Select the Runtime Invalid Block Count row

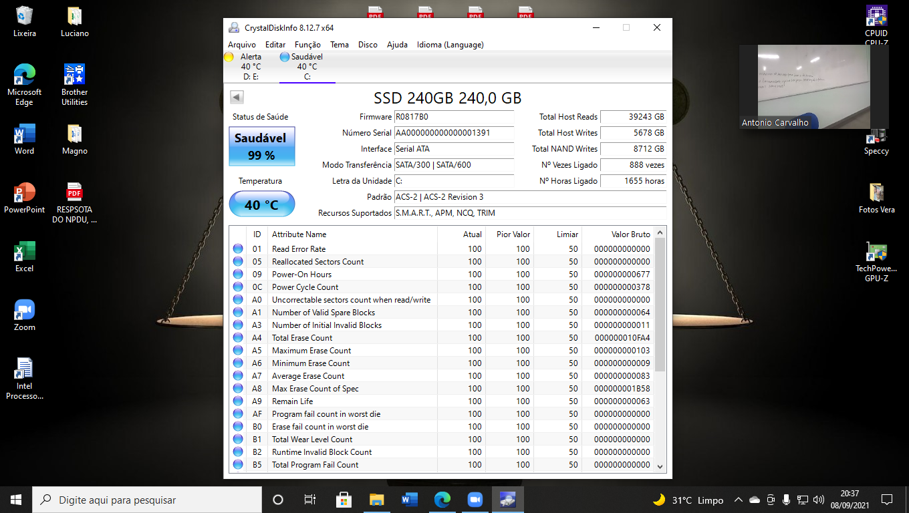(441, 452)
